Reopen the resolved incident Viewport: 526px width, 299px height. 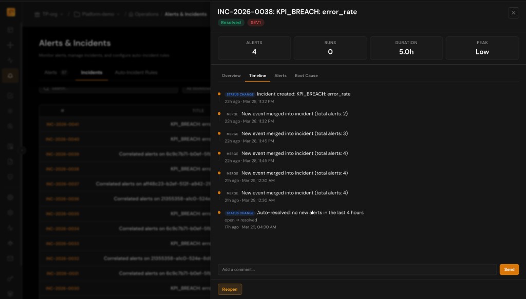230,289
